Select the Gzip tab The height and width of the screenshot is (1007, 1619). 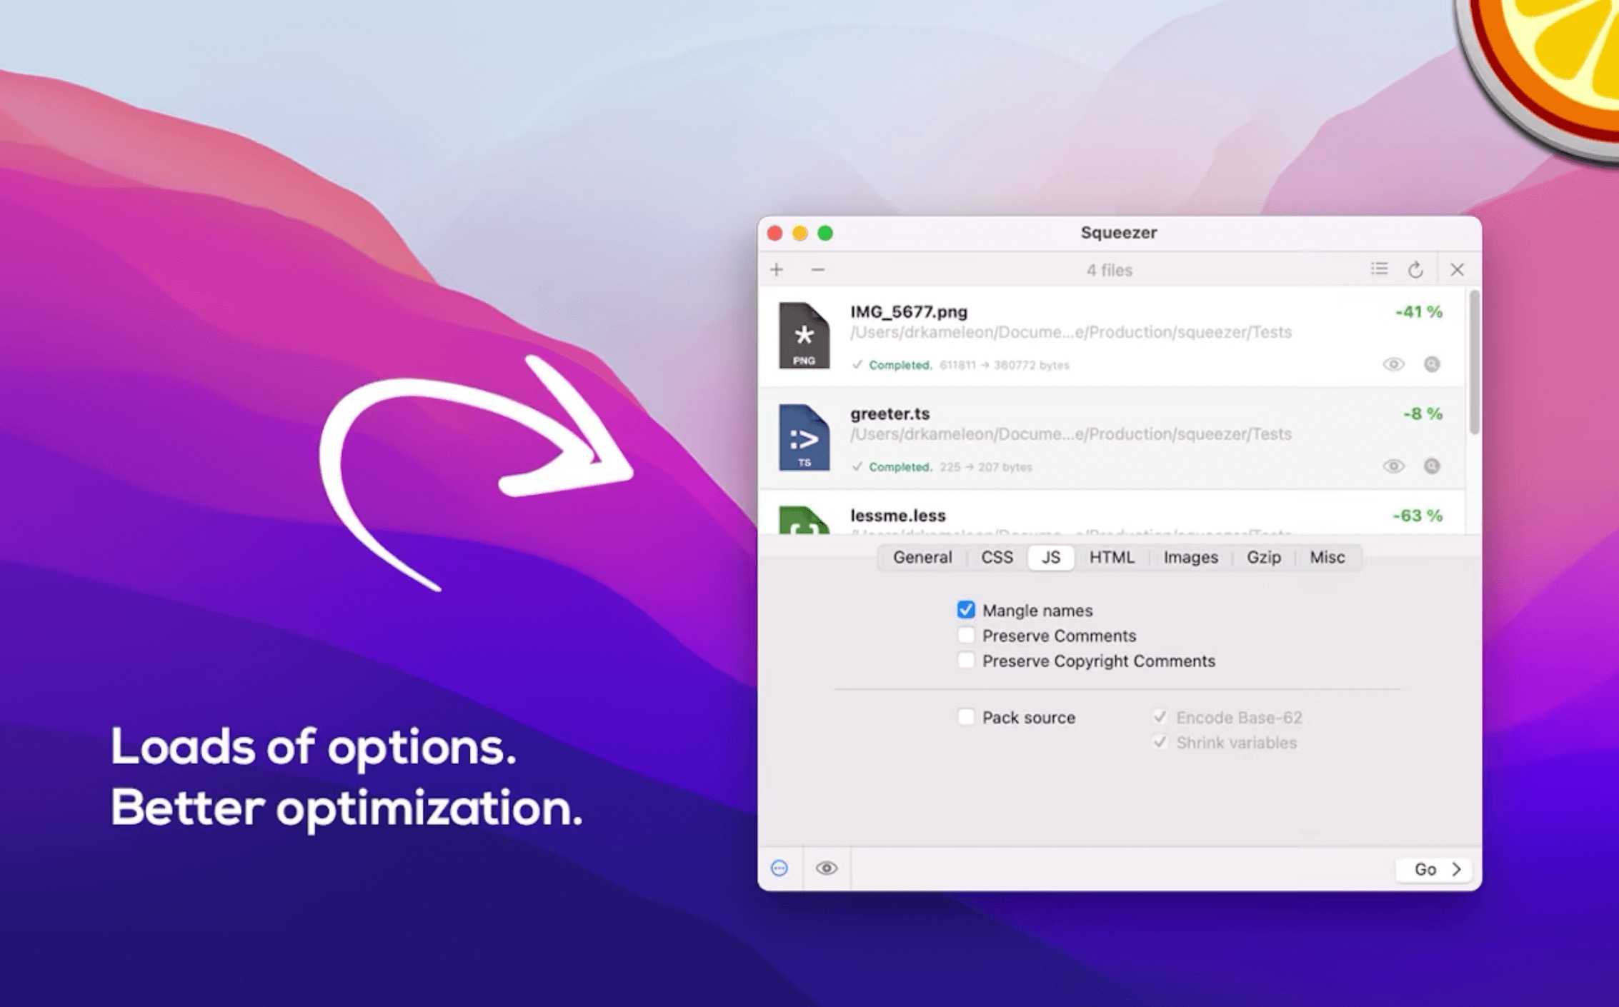[x=1264, y=557]
